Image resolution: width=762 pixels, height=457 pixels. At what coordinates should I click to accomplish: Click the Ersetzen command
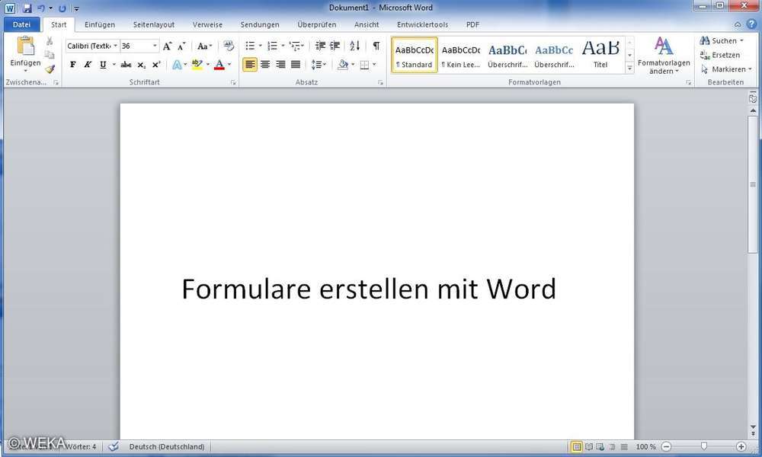pyautogui.click(x=722, y=54)
